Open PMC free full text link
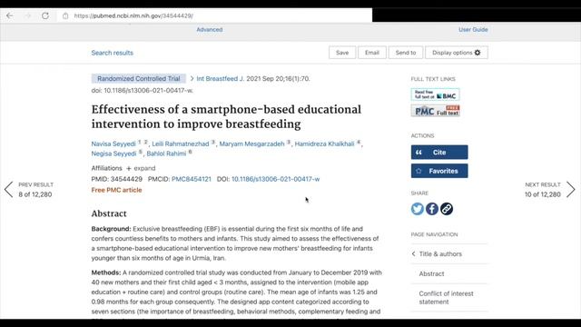The height and width of the screenshot is (327, 581). click(x=436, y=111)
